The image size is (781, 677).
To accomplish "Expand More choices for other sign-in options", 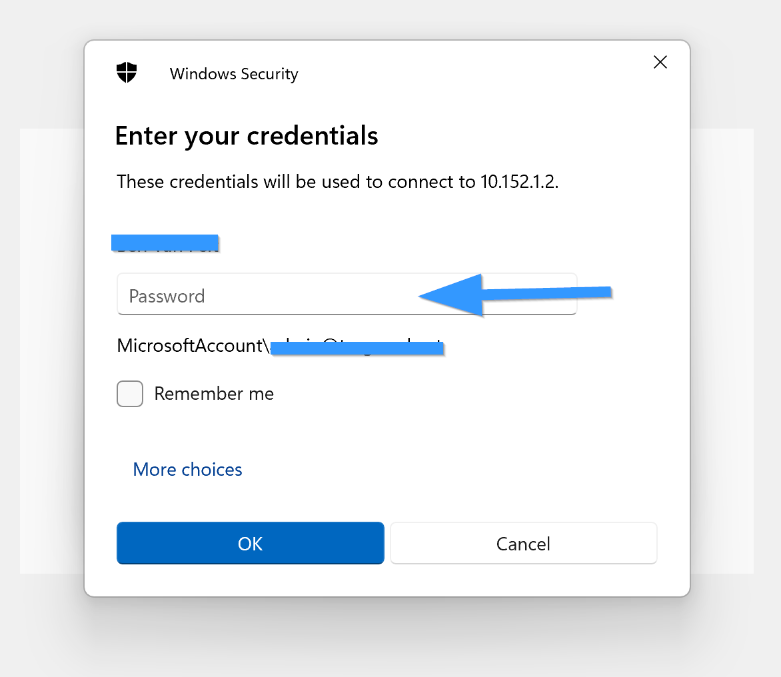I will (x=187, y=469).
